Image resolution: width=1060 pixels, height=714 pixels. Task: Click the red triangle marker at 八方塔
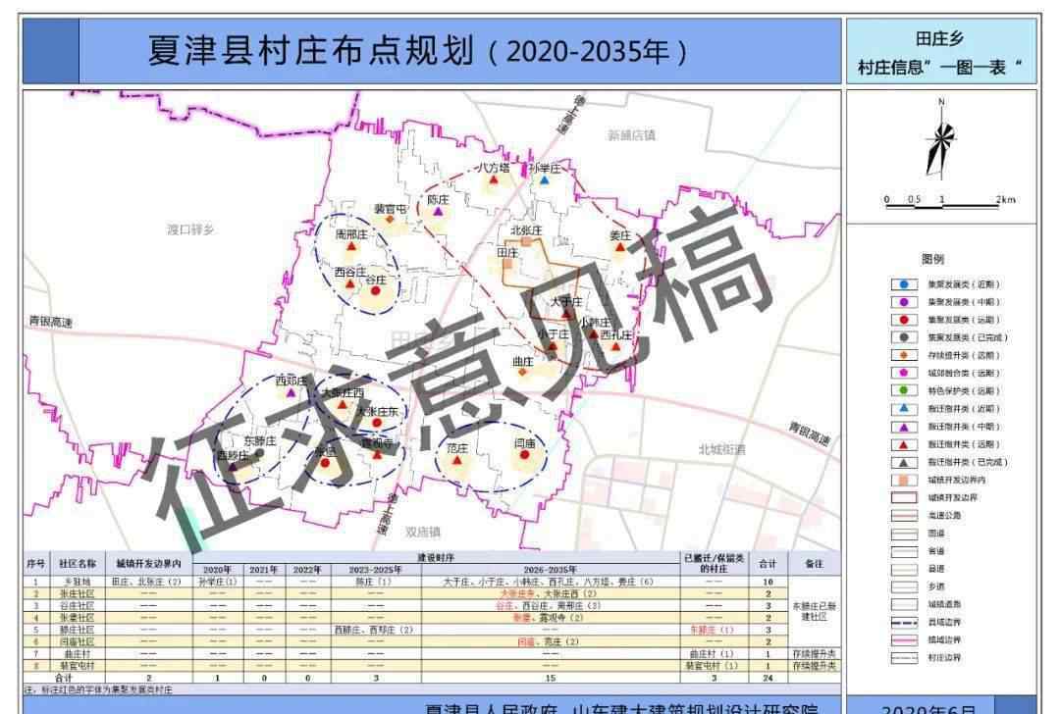(494, 181)
